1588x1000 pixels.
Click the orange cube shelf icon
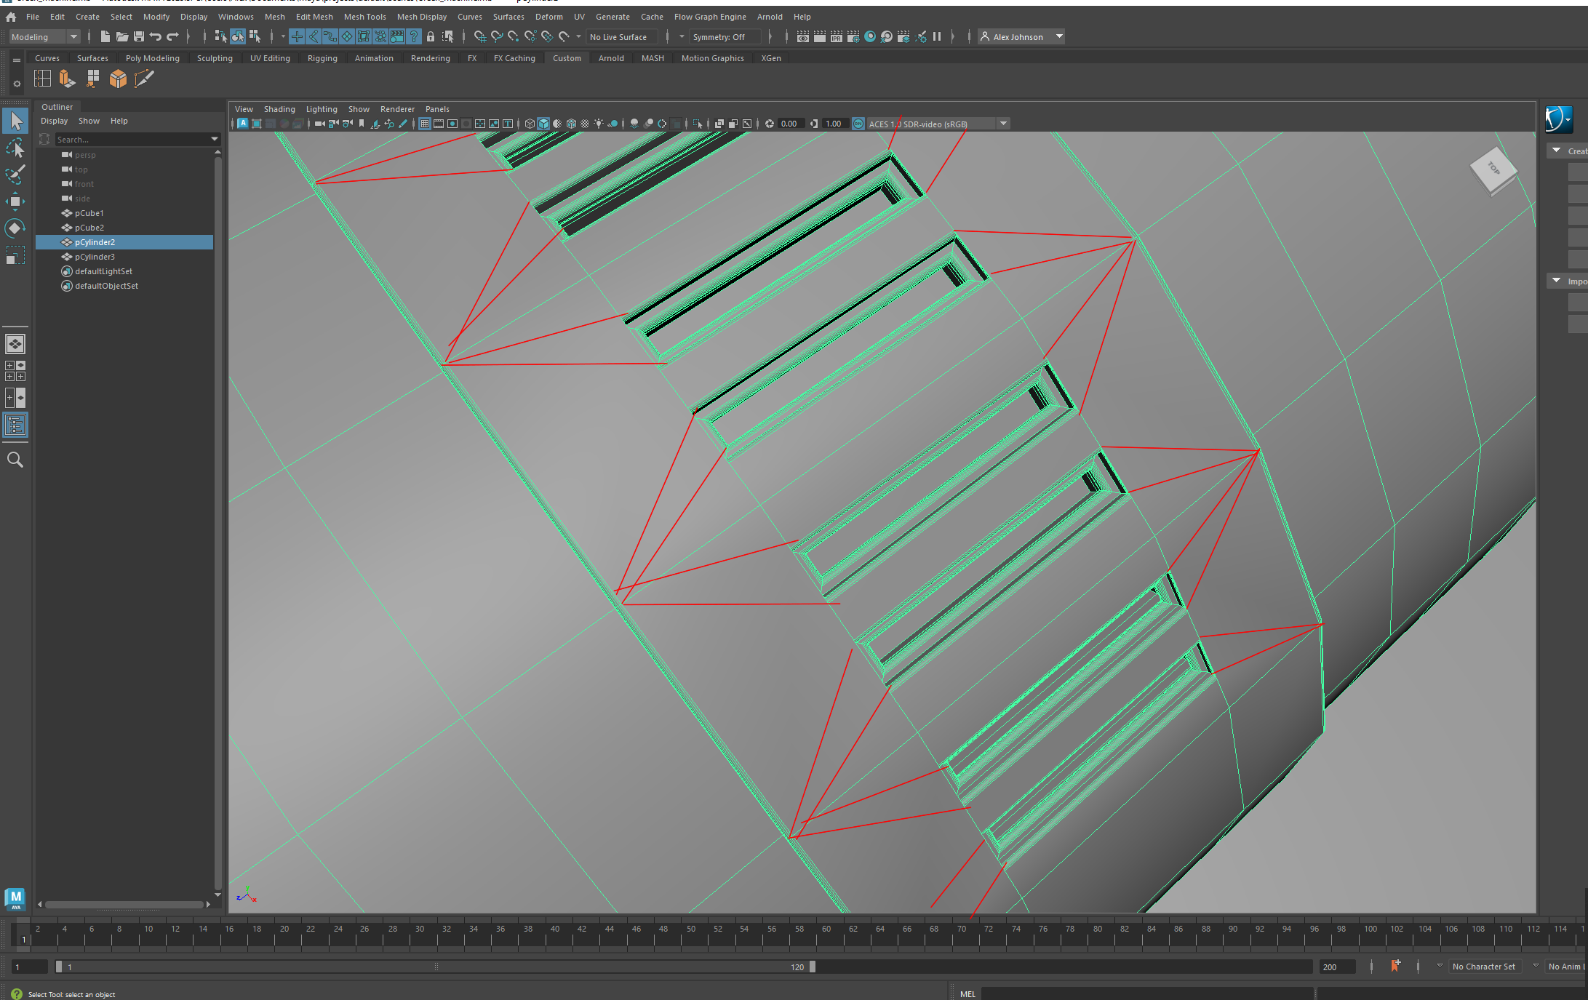click(118, 79)
